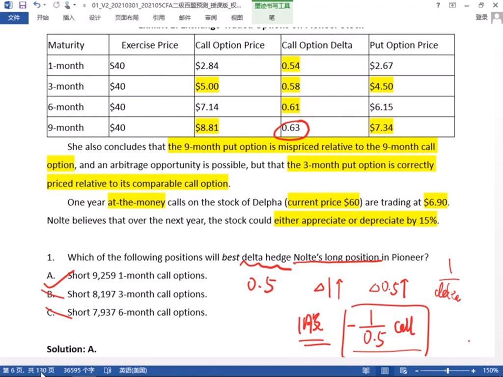
Task: Click highlighted 'current price $60' text
Action: tap(323, 202)
